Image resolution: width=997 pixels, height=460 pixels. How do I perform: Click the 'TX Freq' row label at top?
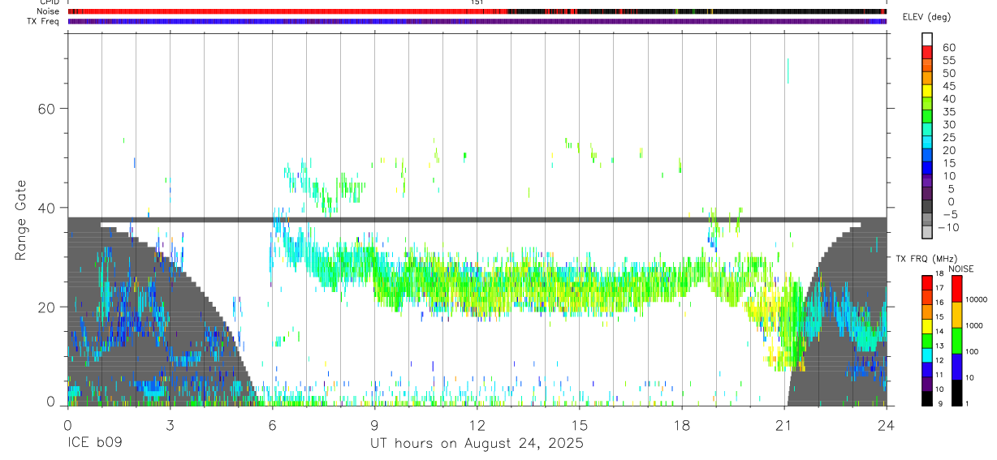pos(44,21)
